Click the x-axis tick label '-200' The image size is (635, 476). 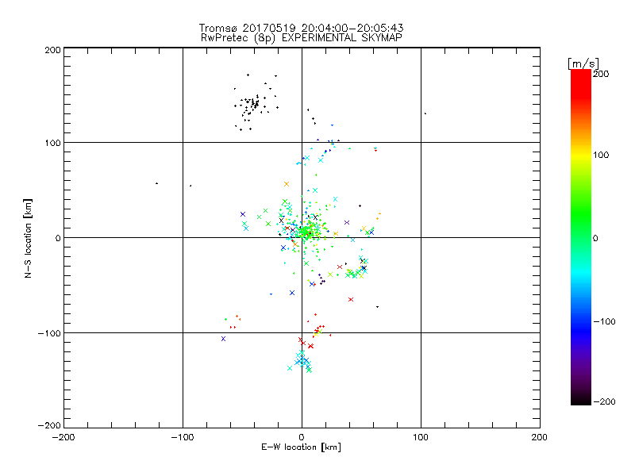pyautogui.click(x=63, y=437)
